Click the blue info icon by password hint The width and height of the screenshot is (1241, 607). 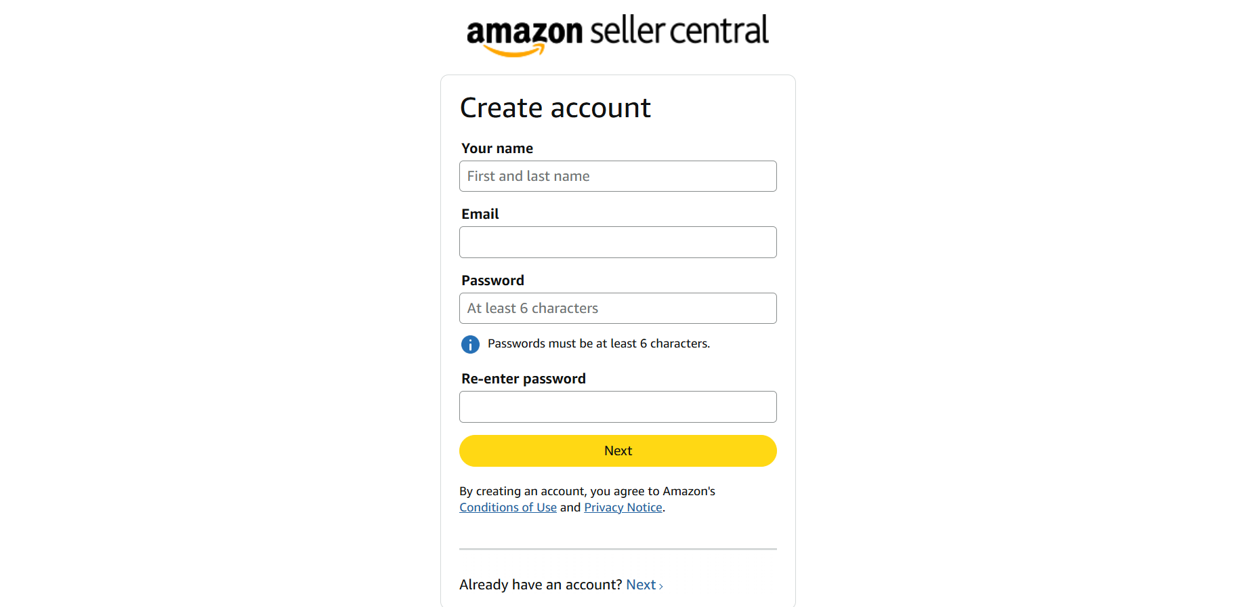(x=470, y=344)
